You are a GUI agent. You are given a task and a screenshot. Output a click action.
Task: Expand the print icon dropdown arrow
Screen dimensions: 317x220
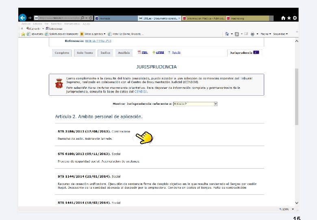pyautogui.click(x=257, y=34)
